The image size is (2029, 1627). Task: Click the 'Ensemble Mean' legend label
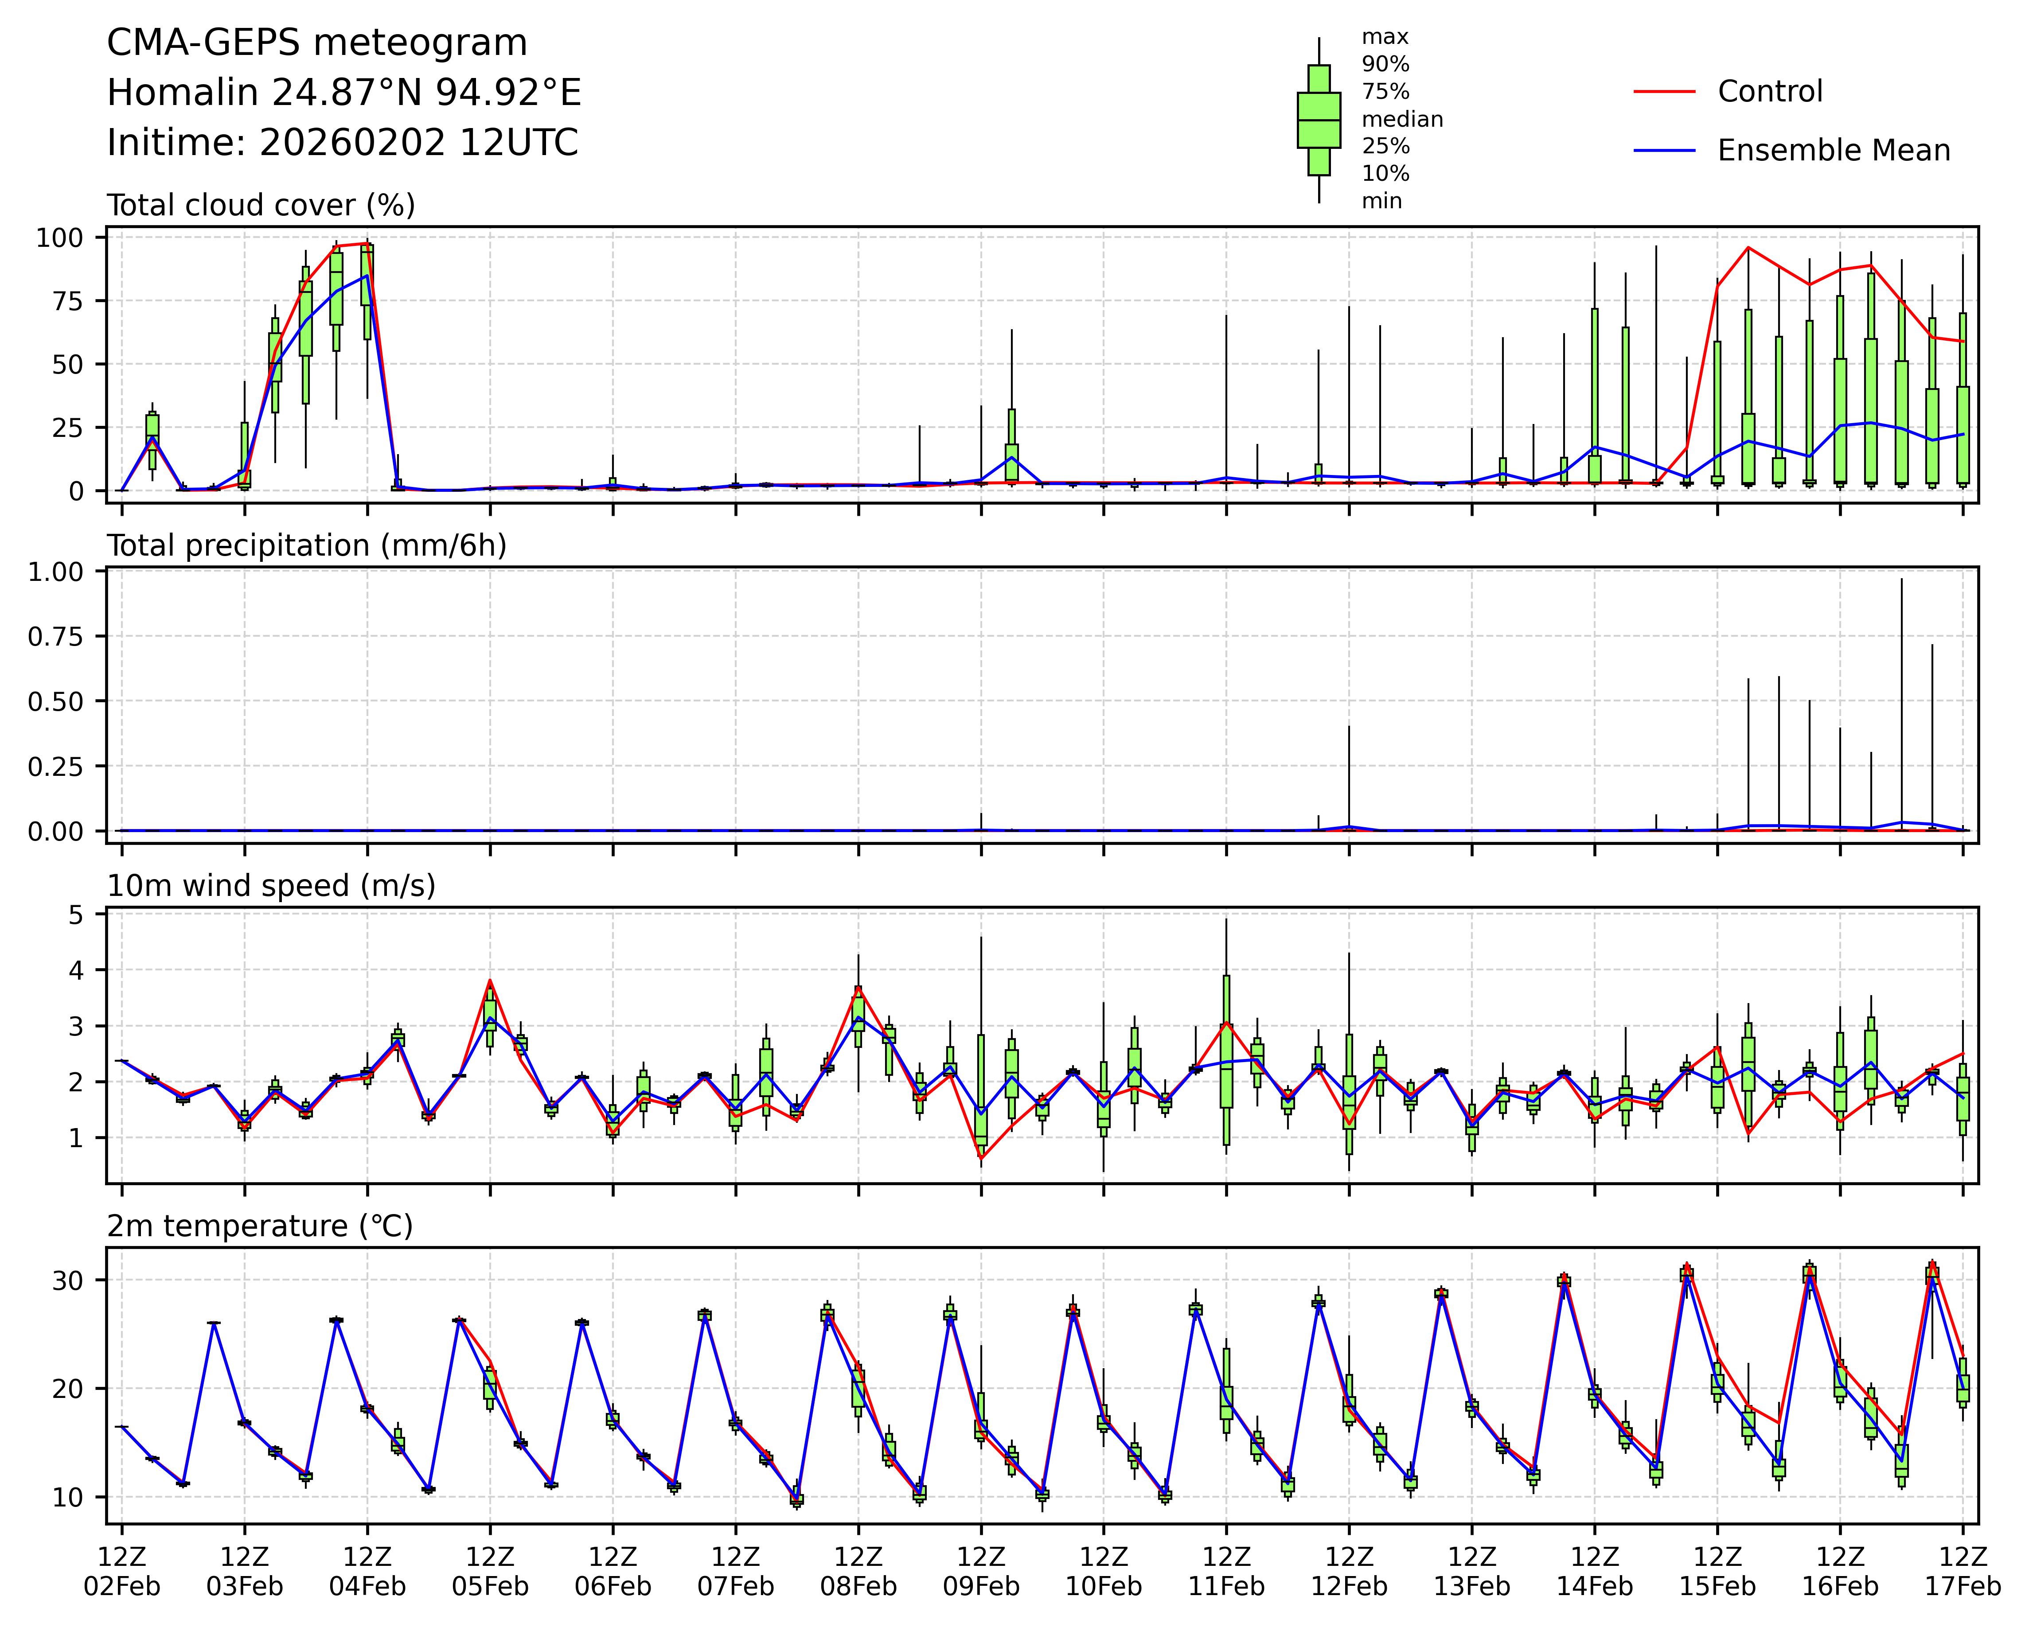click(1833, 151)
